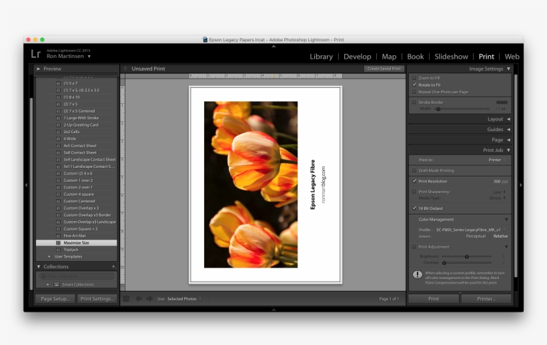
Task: Click the template icon beside Triptych
Action: (x=58, y=250)
